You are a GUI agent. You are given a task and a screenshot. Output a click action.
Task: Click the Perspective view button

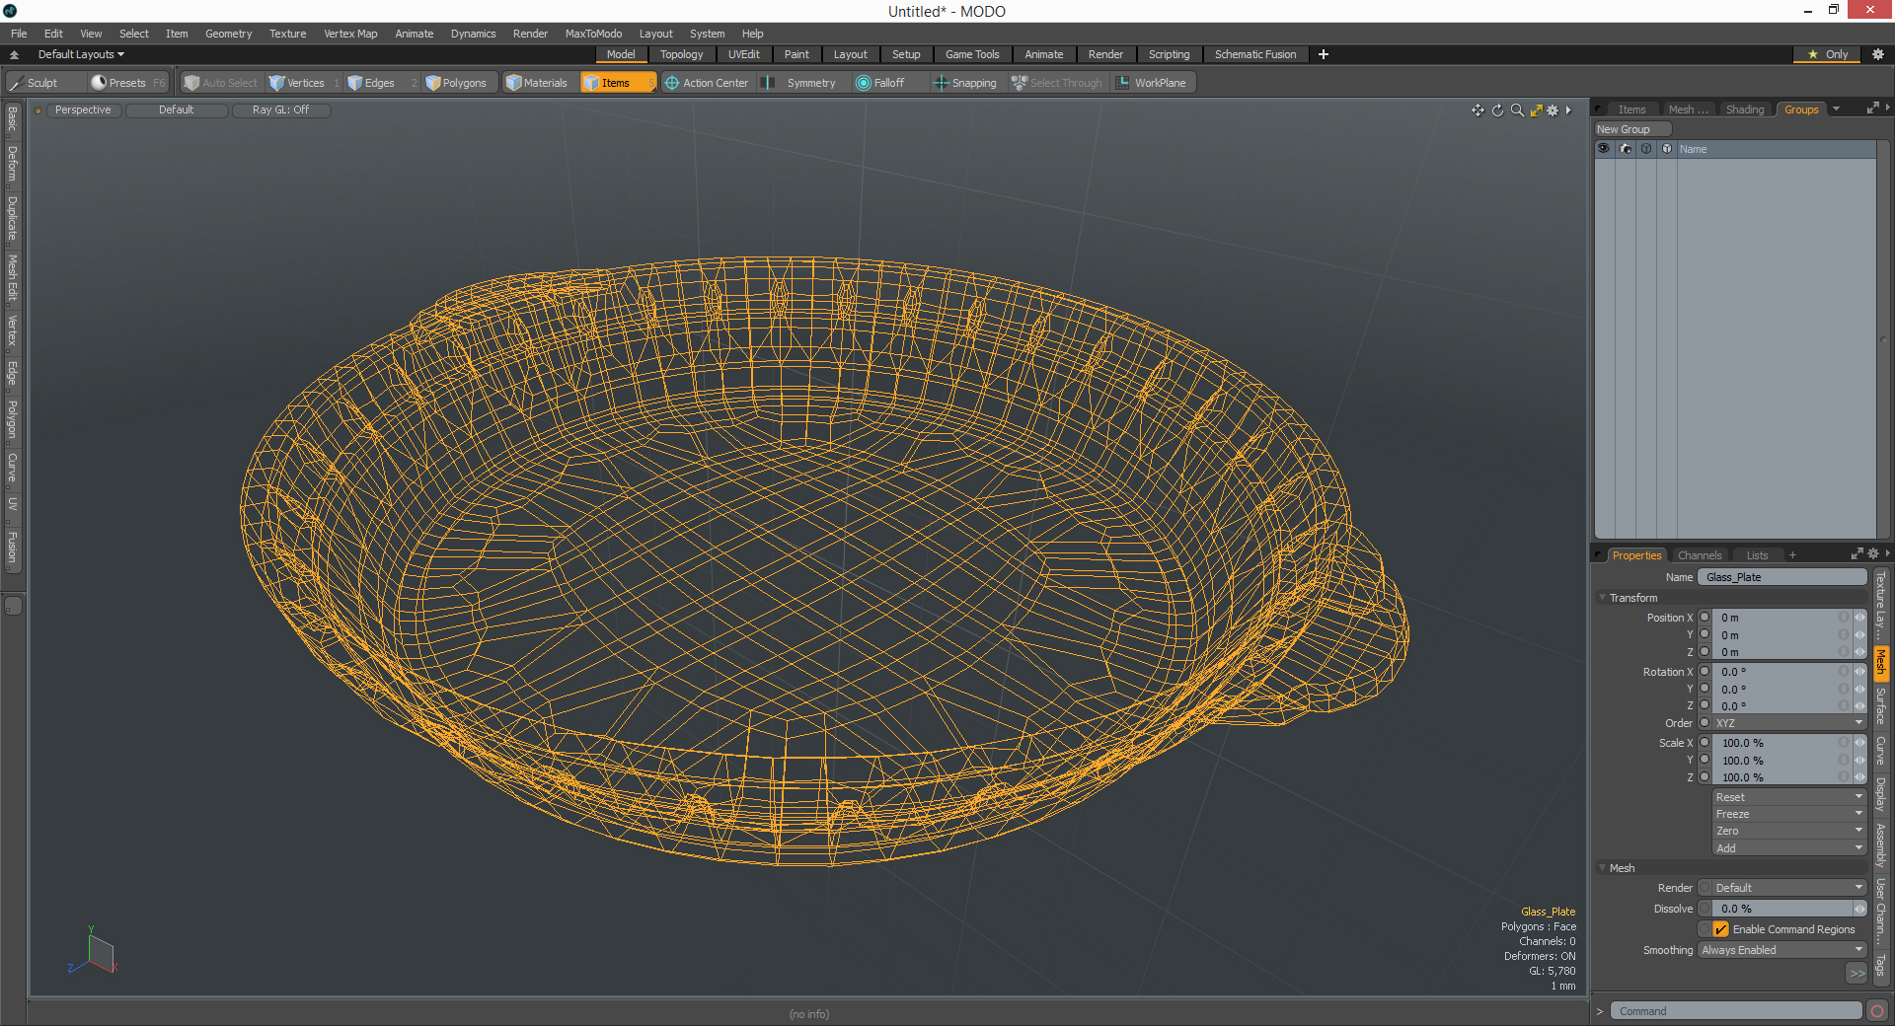[82, 110]
